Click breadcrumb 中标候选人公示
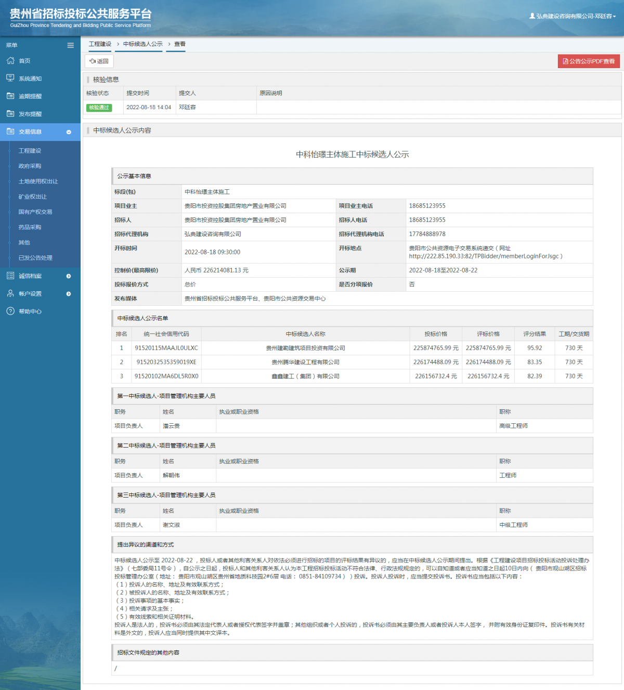The width and height of the screenshot is (624, 690). click(143, 44)
